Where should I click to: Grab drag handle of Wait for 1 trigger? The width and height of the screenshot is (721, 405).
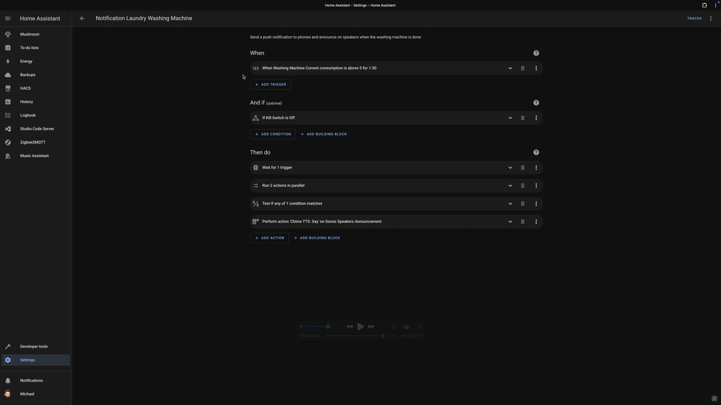point(522,168)
